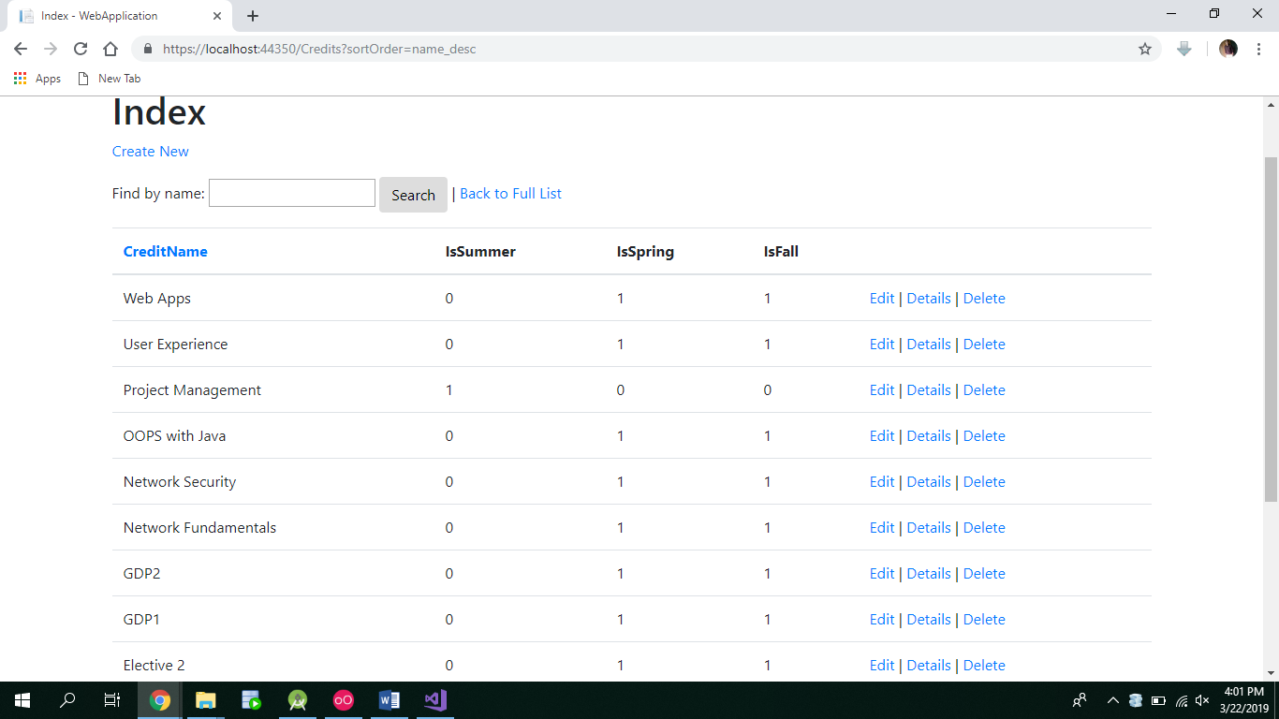
Task: Select the Index - WebApplication tab
Action: (118, 16)
